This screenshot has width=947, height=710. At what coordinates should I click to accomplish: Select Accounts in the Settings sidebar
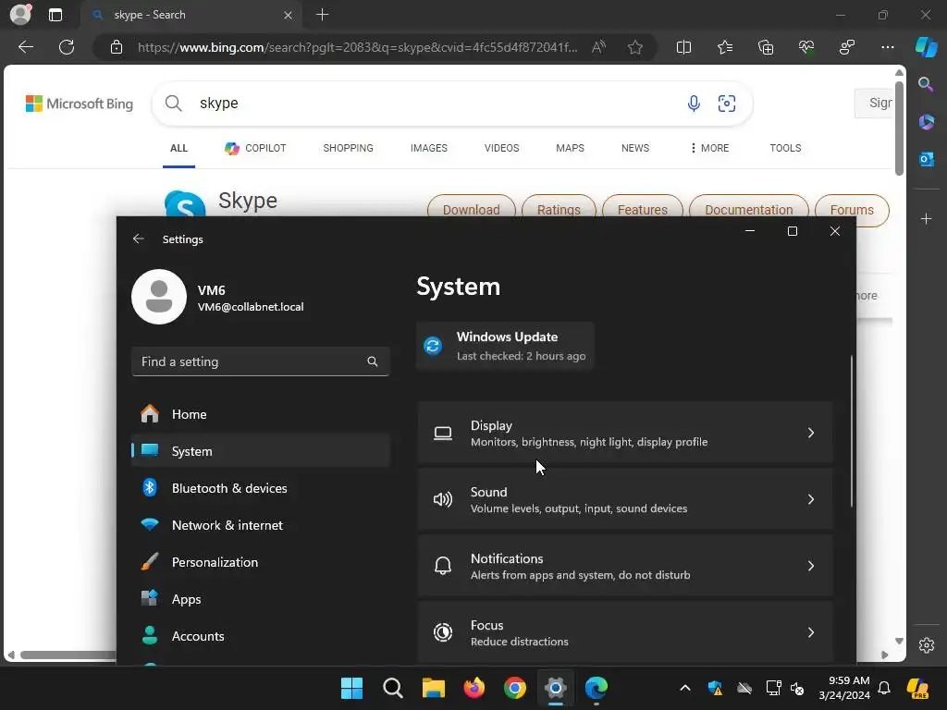click(260, 636)
